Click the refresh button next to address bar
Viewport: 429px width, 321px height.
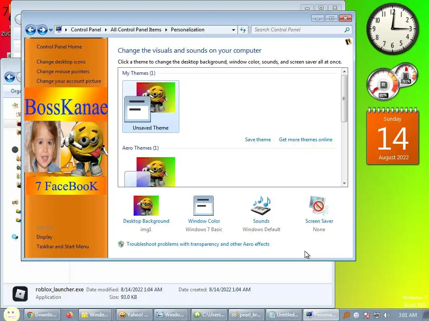(243, 30)
